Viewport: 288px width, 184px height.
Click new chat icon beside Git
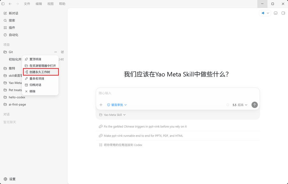pyautogui.click(x=62, y=52)
